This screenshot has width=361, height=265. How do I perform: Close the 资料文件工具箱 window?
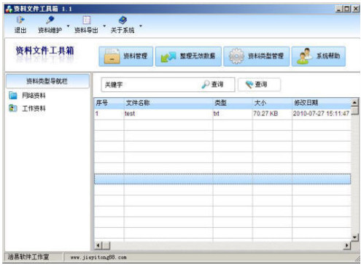(355, 9)
